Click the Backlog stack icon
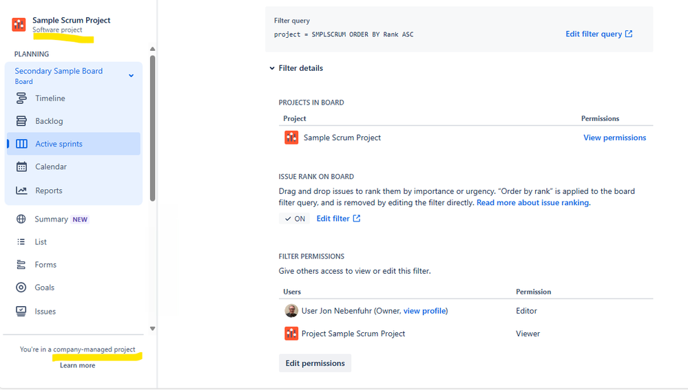This screenshot has width=688, height=390. (21, 121)
